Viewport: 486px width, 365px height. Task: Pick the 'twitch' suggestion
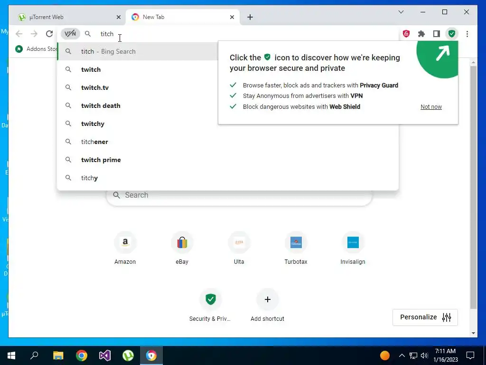(x=138, y=69)
